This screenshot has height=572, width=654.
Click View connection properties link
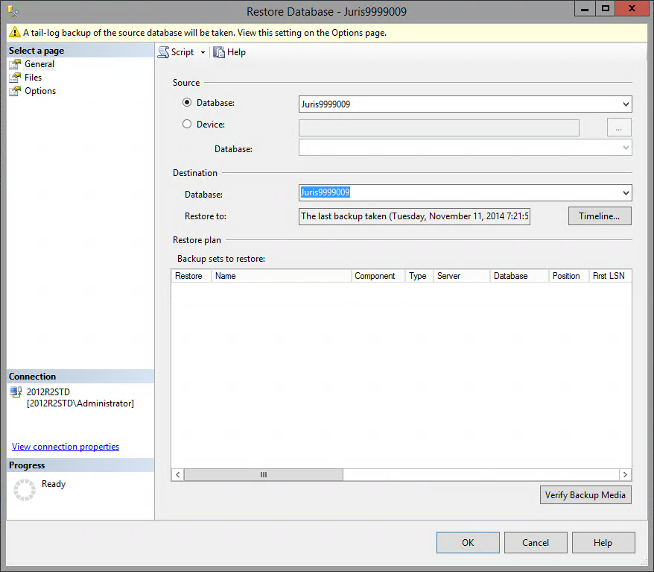(66, 447)
